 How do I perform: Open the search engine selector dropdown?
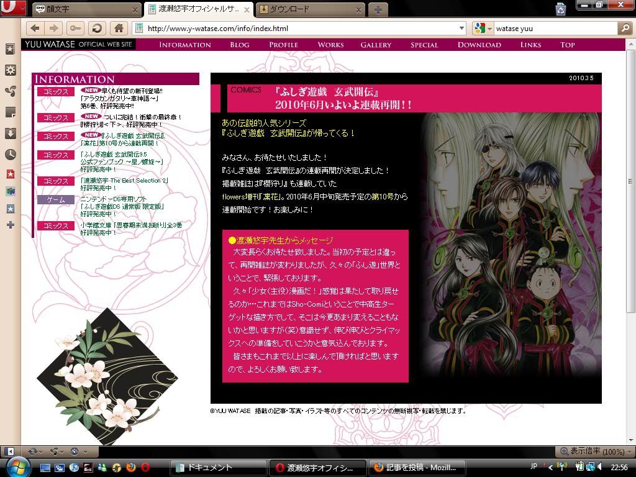click(x=489, y=29)
